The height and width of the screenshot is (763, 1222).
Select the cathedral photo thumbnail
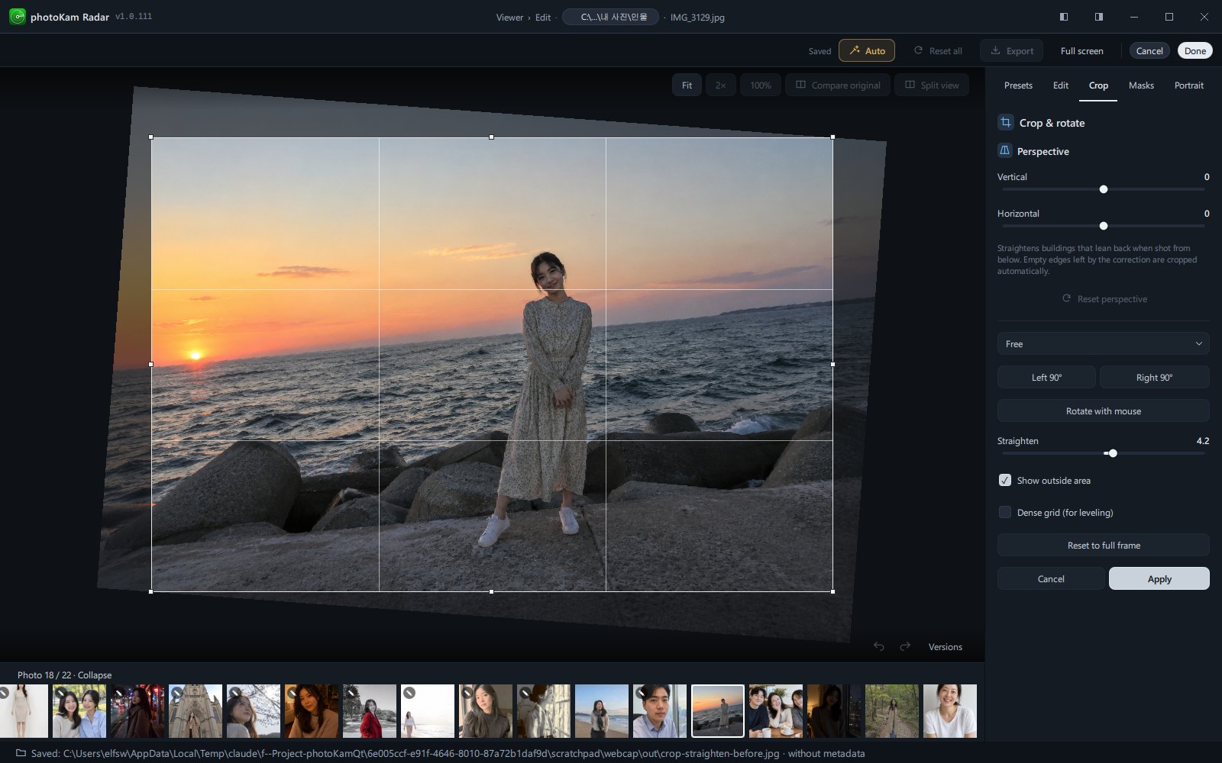[196, 710]
